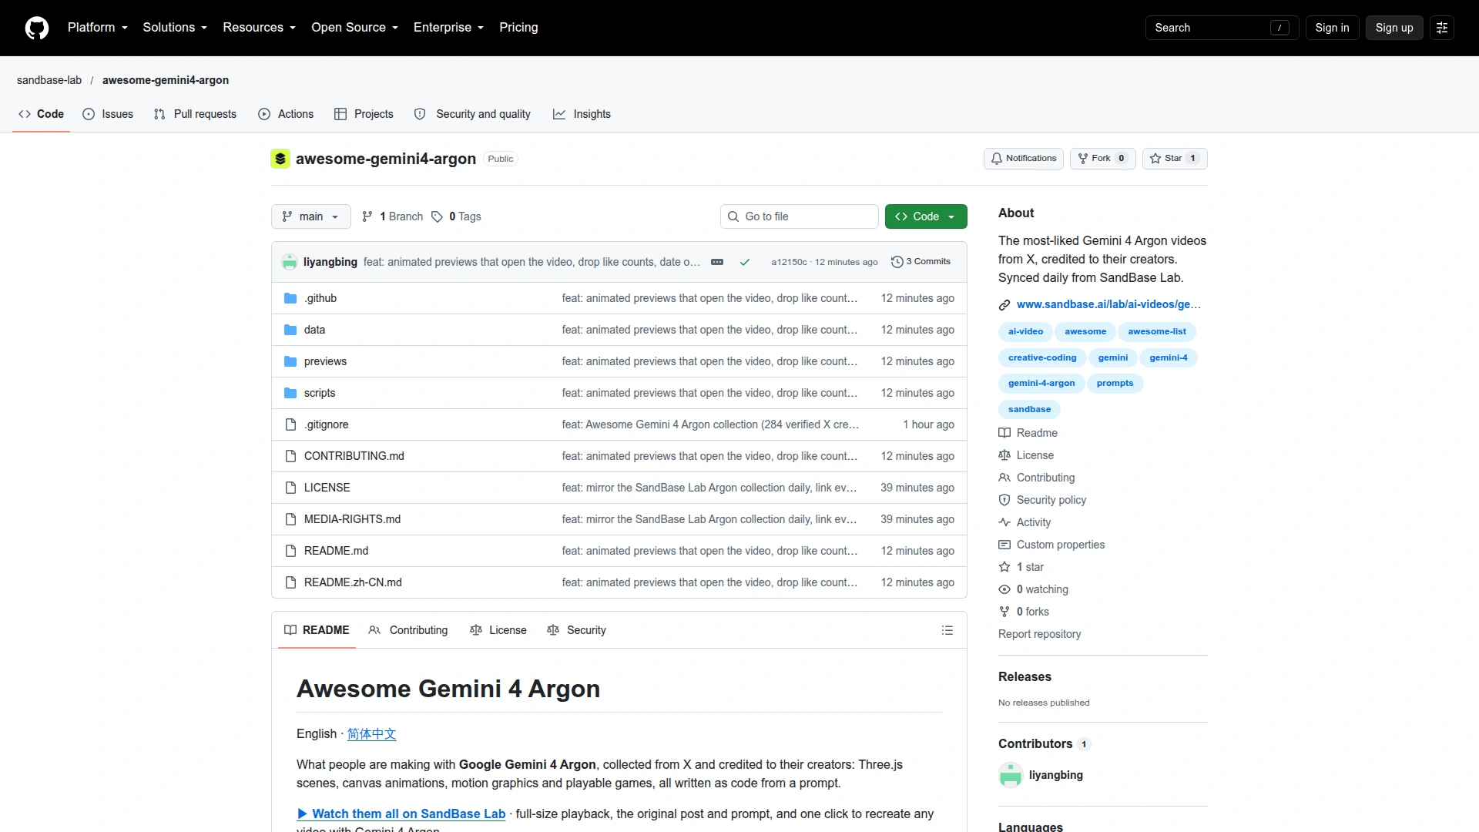Click the previews folder icon
1479x832 pixels.
[290, 361]
